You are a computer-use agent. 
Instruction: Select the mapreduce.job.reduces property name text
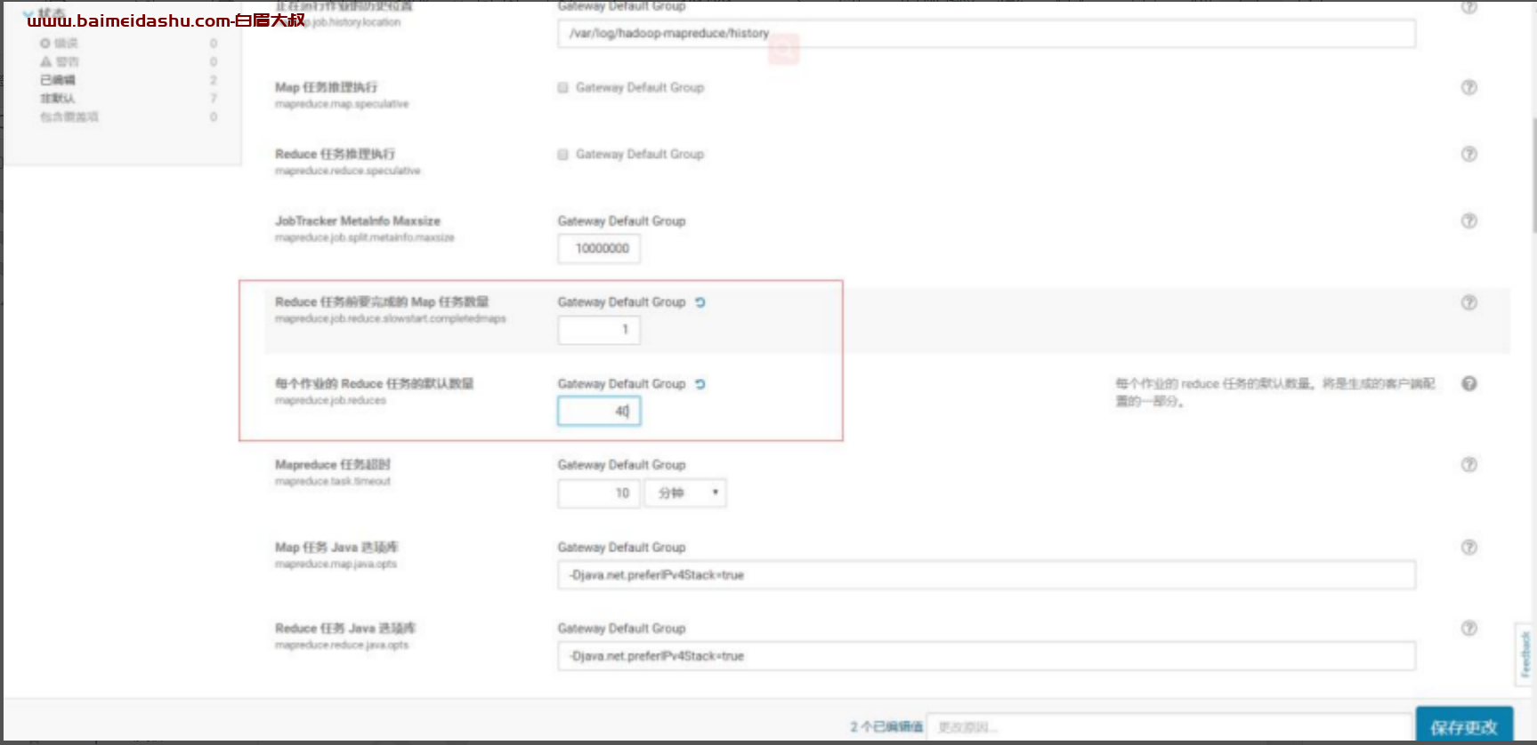[330, 401]
